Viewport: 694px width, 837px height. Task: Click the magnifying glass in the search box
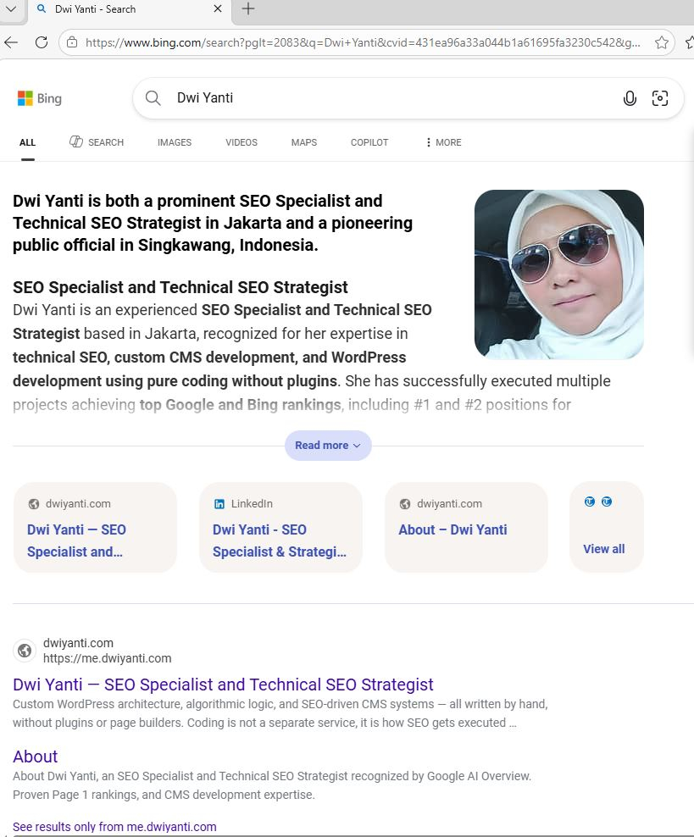click(x=153, y=97)
